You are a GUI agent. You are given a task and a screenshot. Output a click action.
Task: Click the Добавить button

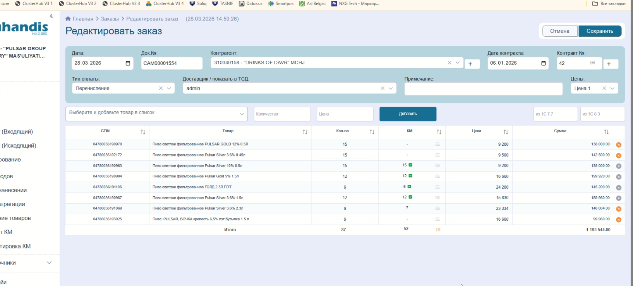coord(408,114)
